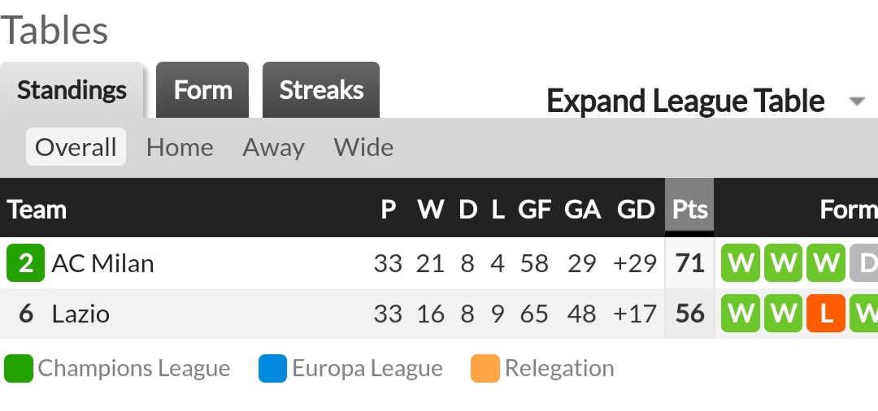Select the Away standings filter
The image size is (878, 411).
click(x=273, y=148)
